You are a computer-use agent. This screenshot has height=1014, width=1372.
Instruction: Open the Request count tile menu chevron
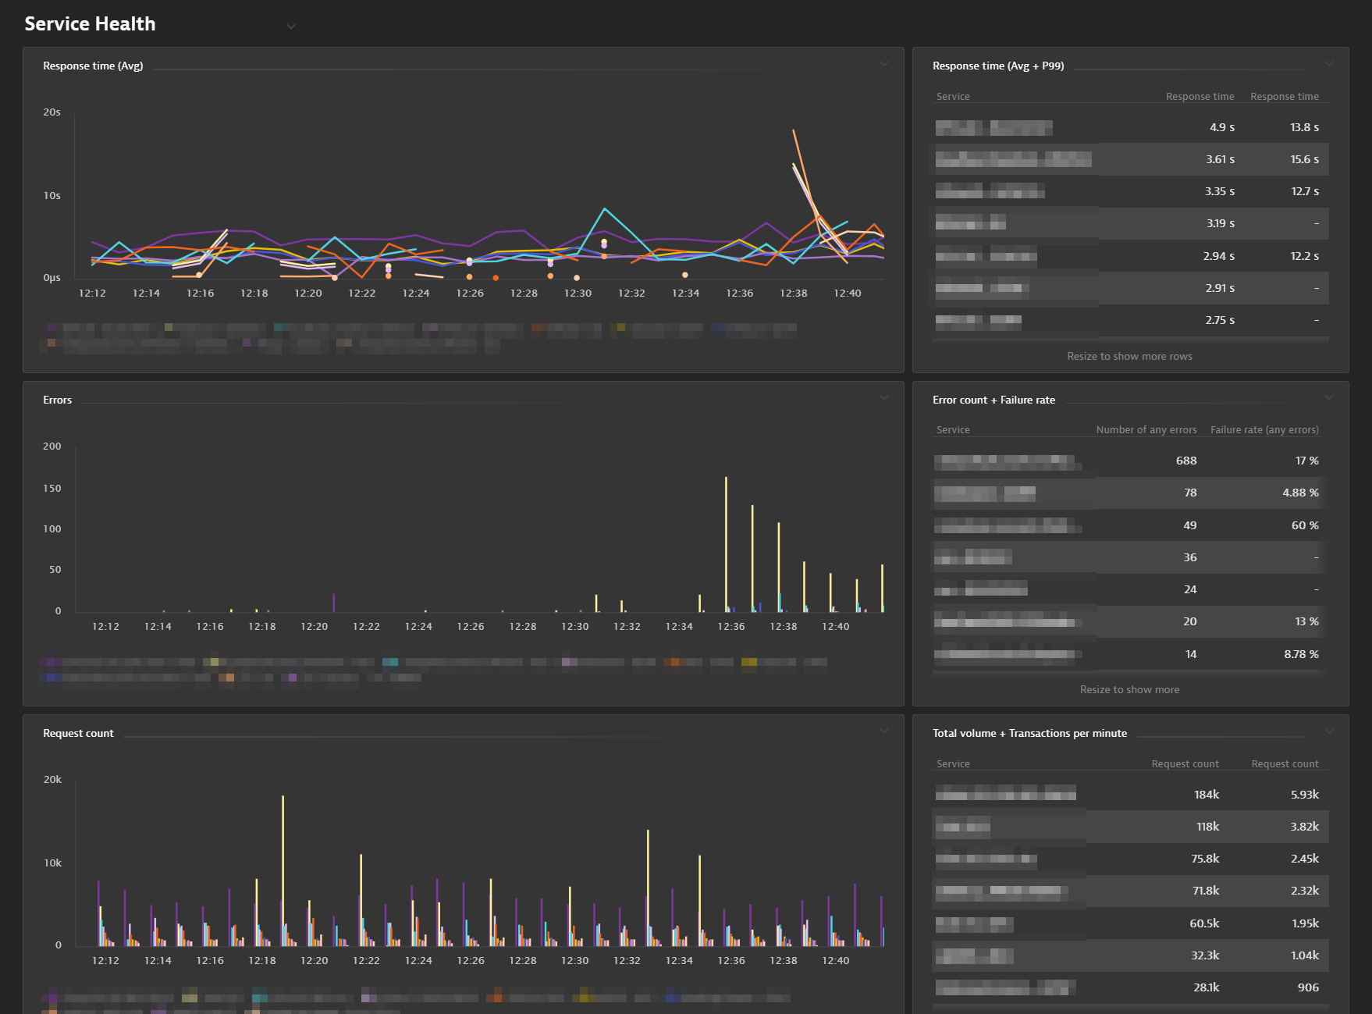[x=884, y=731]
